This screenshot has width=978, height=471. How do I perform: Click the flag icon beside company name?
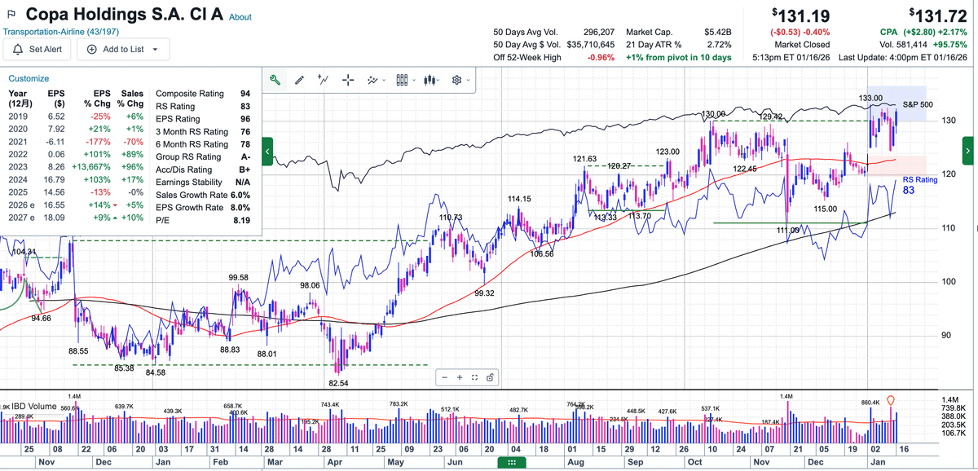click(x=11, y=15)
